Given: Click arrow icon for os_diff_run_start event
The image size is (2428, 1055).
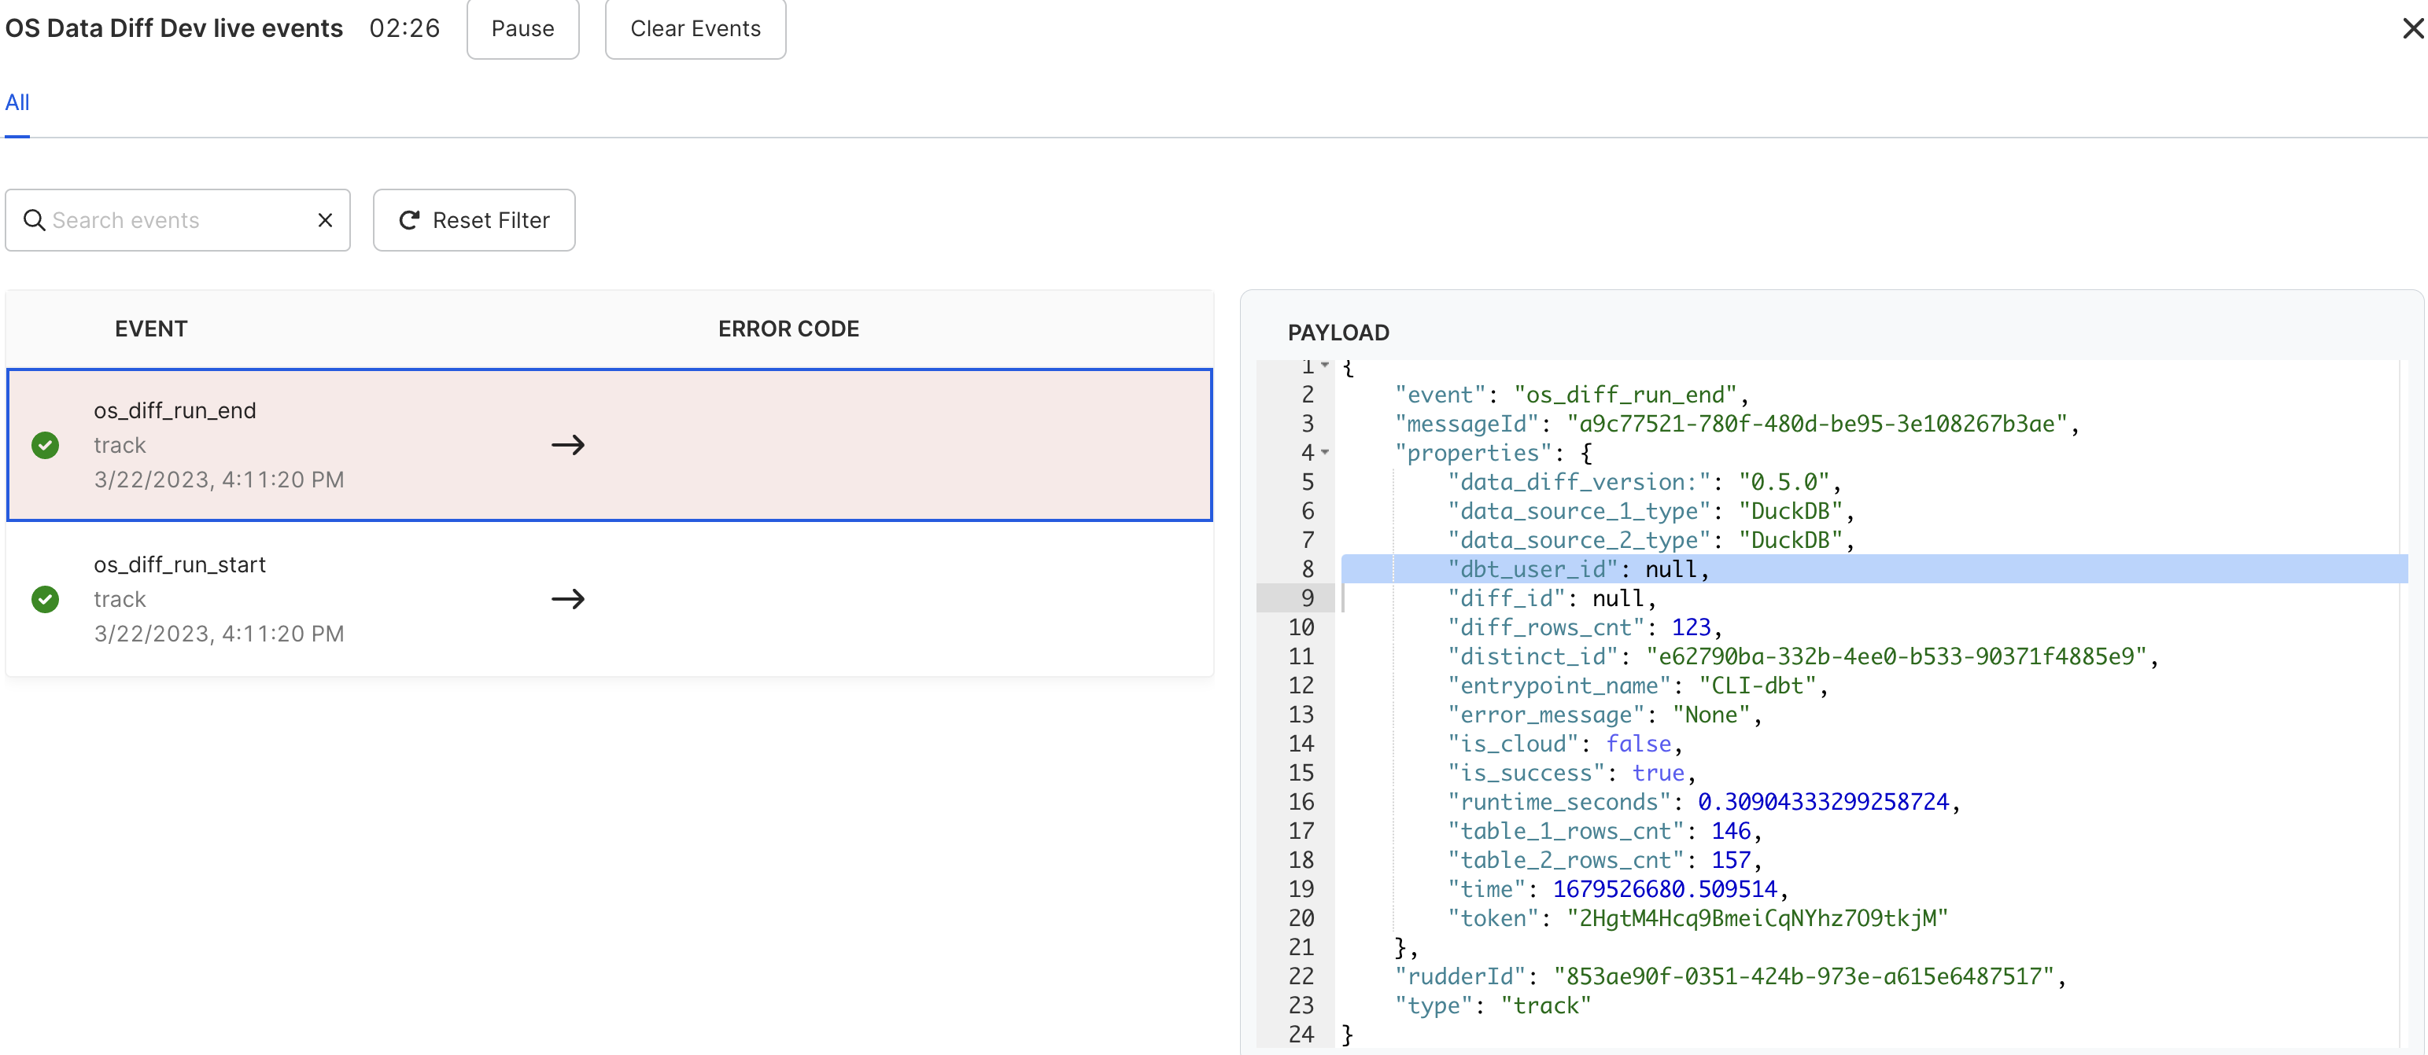Looking at the screenshot, I should click(567, 599).
